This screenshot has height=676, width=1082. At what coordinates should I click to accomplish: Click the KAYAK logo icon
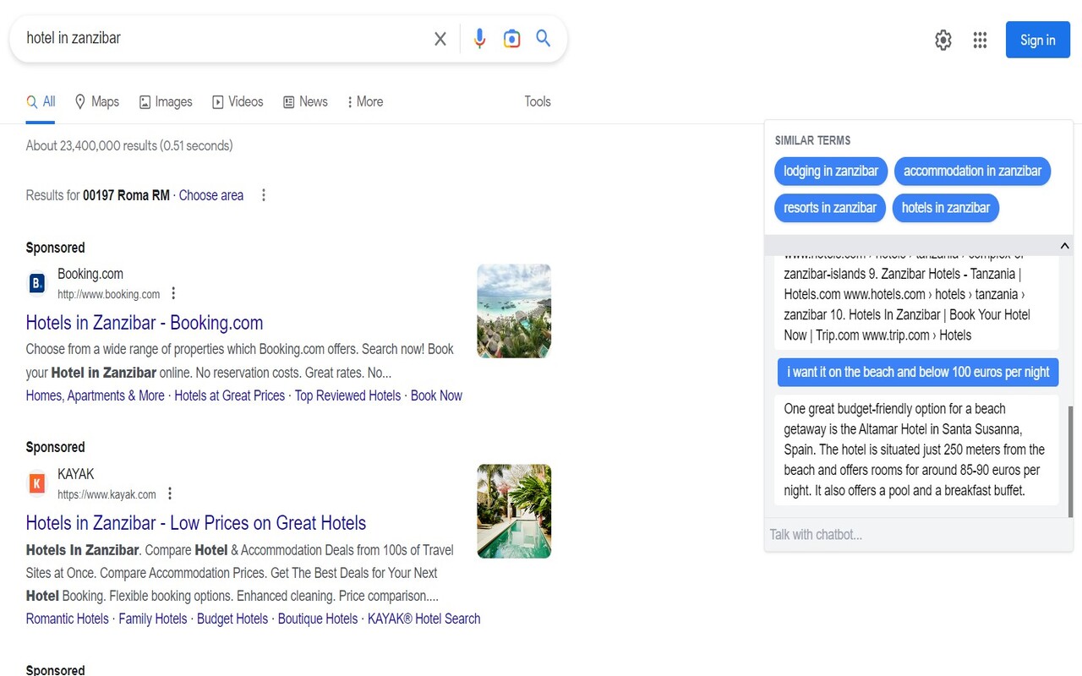pos(36,482)
